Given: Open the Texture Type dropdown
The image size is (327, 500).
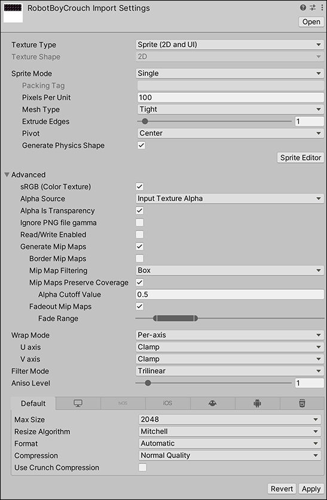Looking at the screenshot, I should coord(230,45).
